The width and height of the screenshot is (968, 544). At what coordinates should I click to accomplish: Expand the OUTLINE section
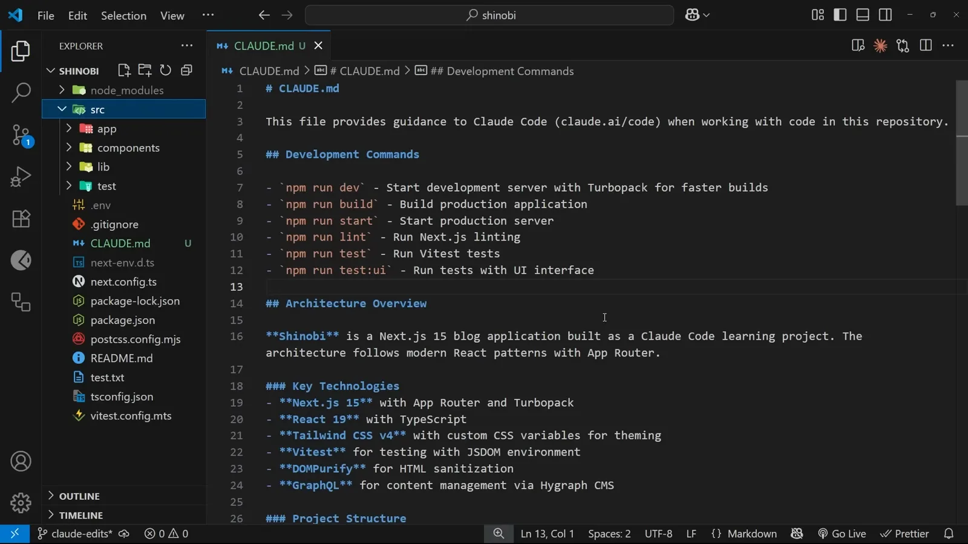124,496
